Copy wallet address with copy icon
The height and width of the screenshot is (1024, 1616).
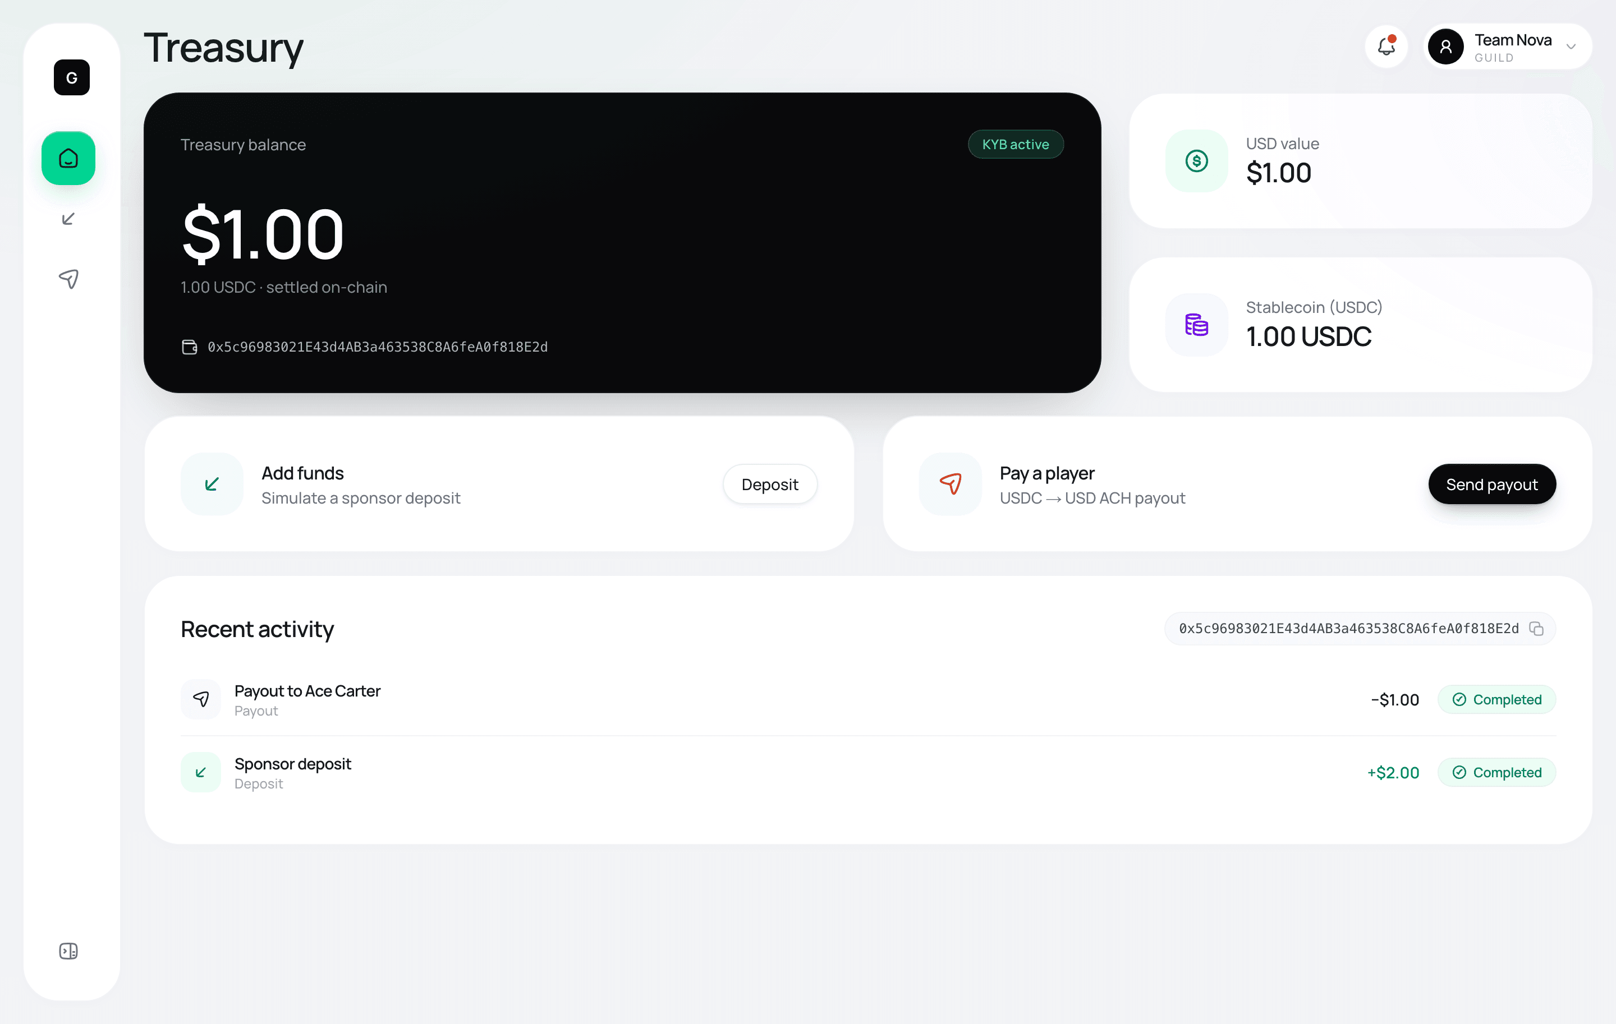coord(1536,628)
